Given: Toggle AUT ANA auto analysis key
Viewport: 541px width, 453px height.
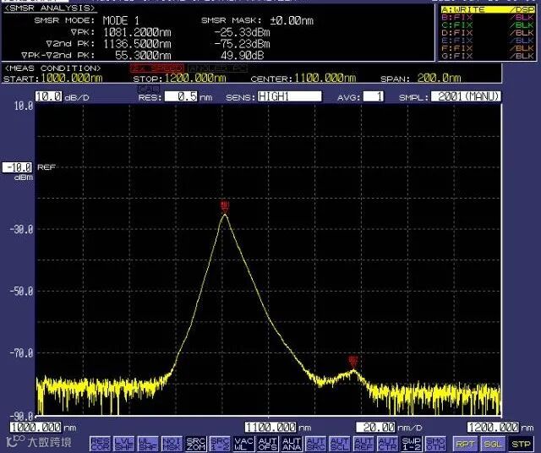Looking at the screenshot, I should [x=292, y=444].
